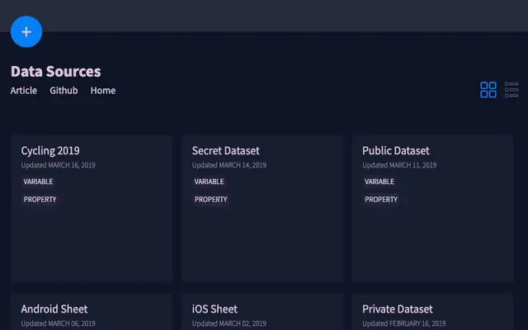Open the Secret Dataset card
528x330 pixels.
262,209
